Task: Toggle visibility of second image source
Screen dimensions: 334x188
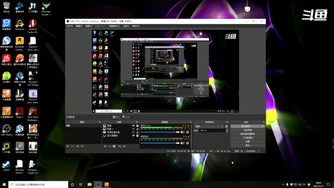Action: click(x=133, y=129)
